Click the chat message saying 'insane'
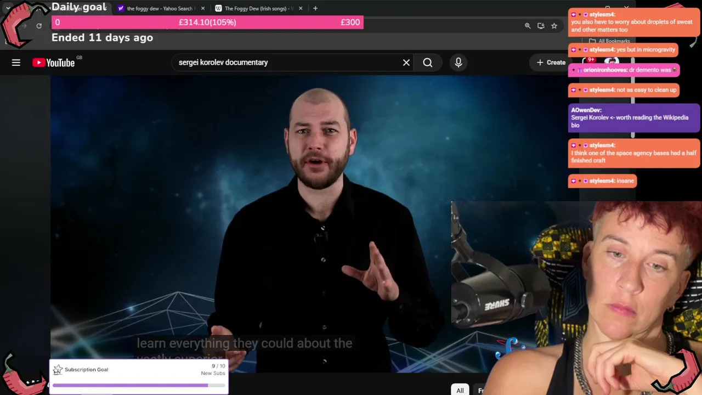The image size is (702, 395). click(602, 181)
